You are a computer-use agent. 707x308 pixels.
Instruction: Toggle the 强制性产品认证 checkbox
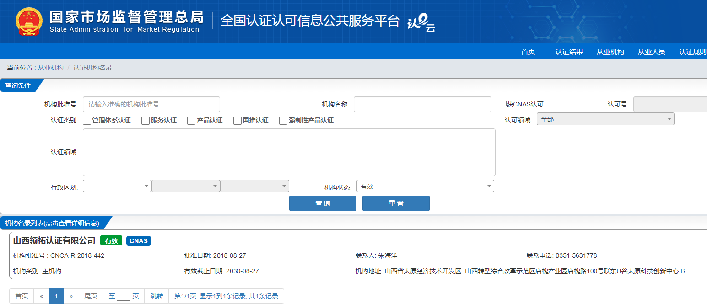(283, 121)
